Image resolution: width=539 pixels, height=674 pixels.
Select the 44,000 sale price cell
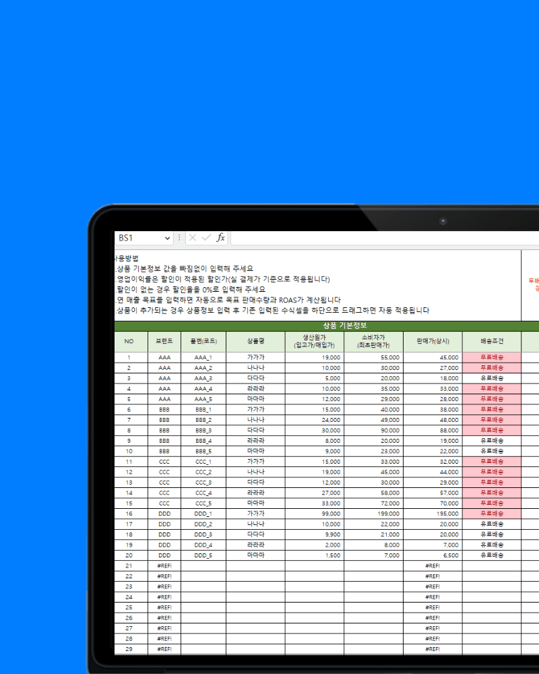[x=433, y=472]
